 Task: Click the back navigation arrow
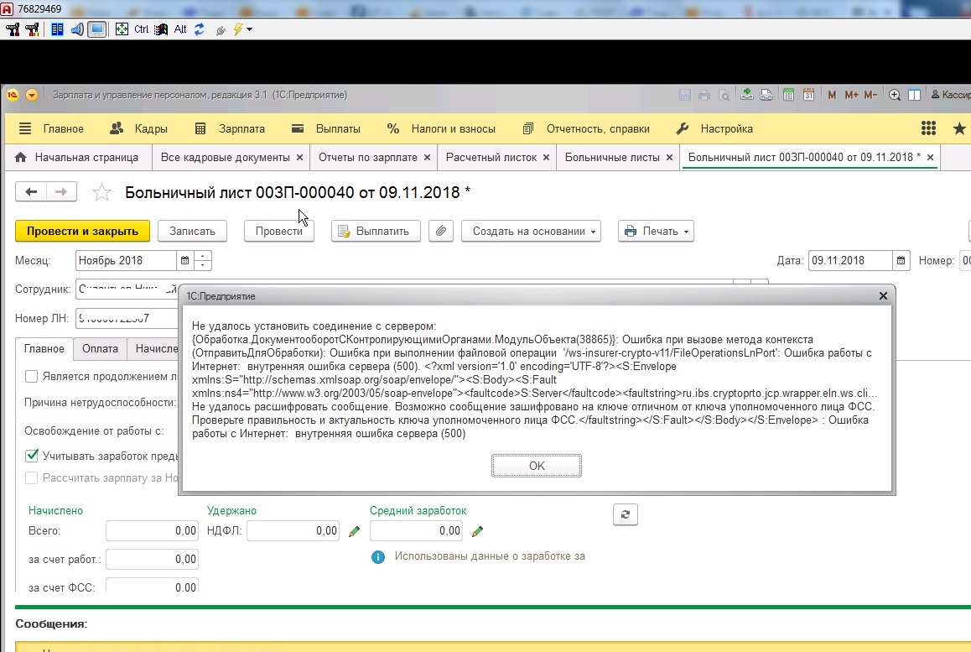(31, 192)
